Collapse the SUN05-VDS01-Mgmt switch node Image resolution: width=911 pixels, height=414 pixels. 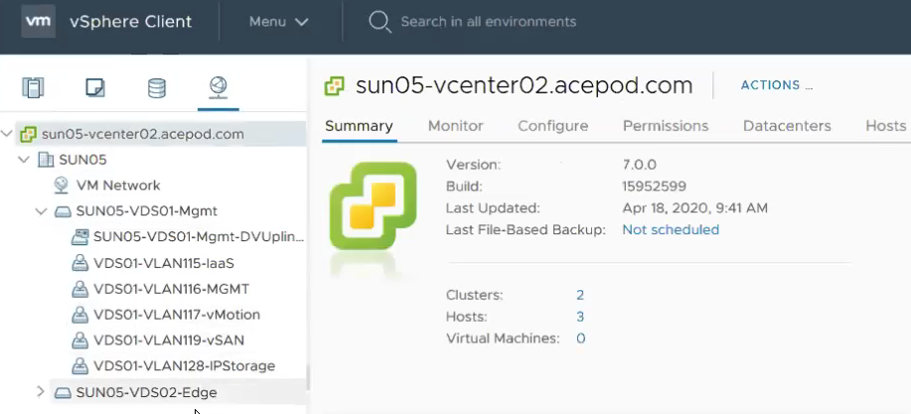click(x=41, y=211)
